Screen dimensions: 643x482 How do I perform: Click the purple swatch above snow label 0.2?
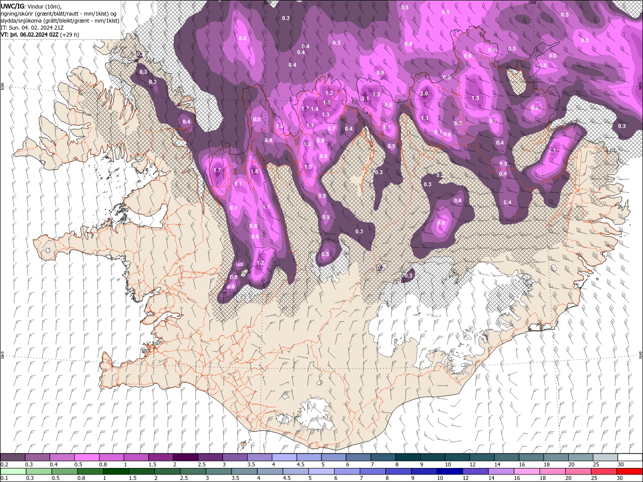click(x=13, y=457)
